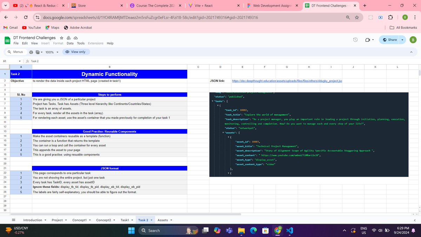Open Chrome profile avatar B
Screen dimensions: 421x237
click(405, 18)
